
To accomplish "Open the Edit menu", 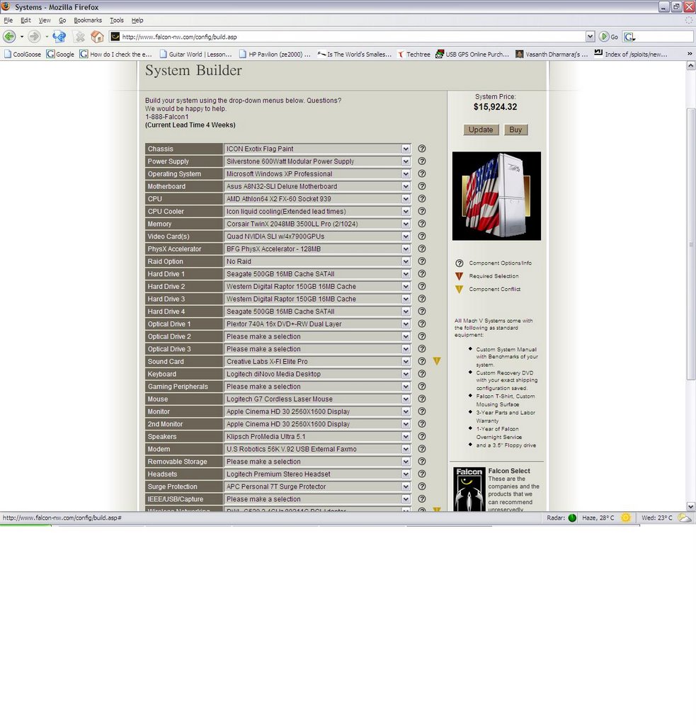I will [25, 21].
